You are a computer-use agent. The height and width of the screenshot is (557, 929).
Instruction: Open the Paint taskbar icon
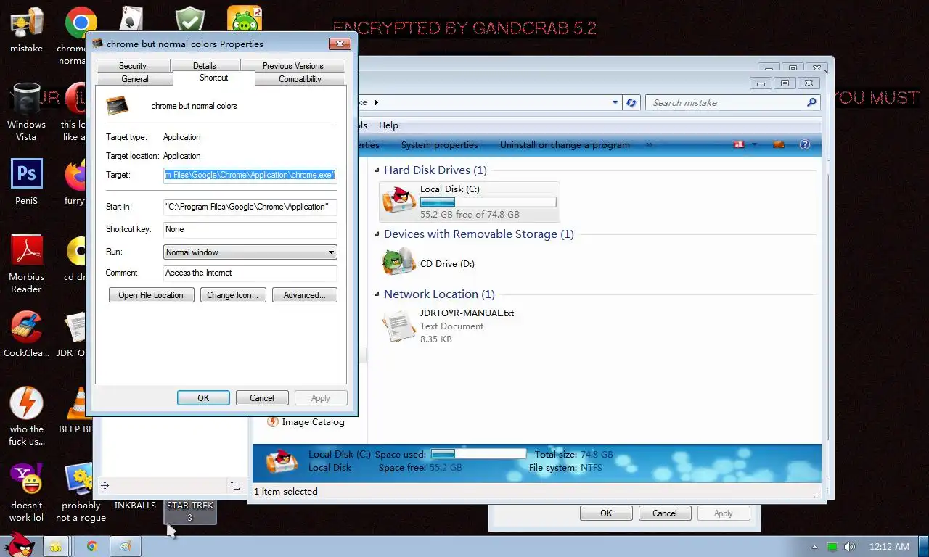tap(125, 546)
